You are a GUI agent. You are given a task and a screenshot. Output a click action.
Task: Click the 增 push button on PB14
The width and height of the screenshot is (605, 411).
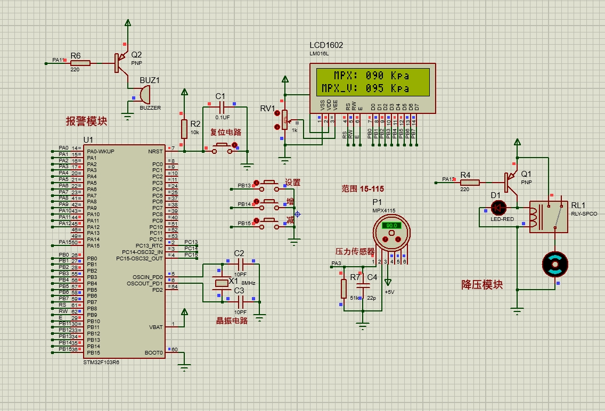(269, 204)
